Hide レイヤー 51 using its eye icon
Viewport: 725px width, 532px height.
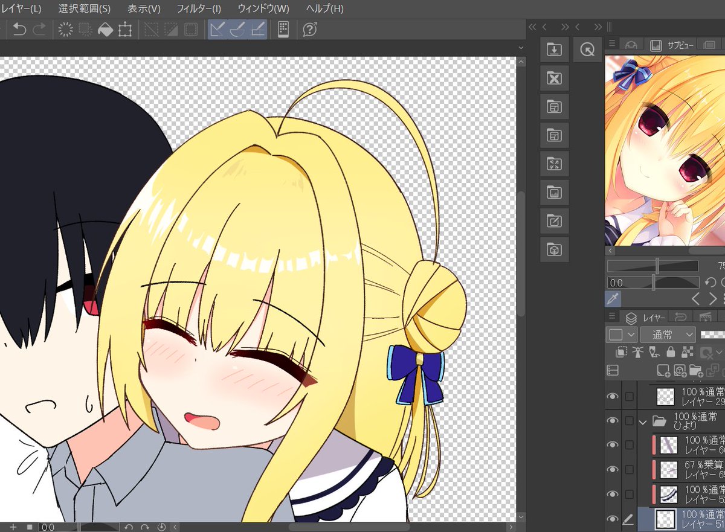pyautogui.click(x=613, y=519)
